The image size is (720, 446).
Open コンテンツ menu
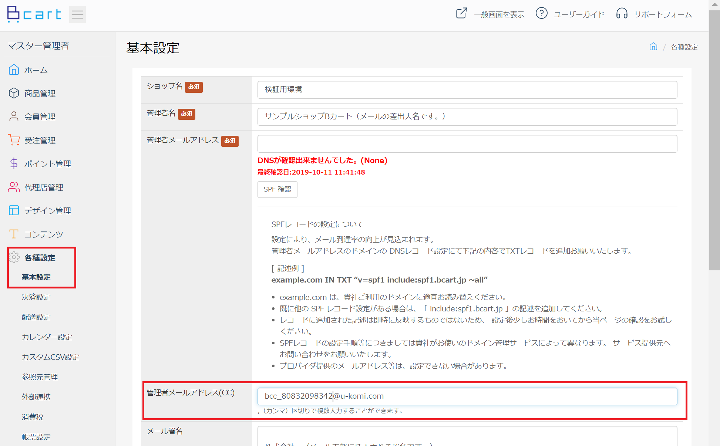(x=44, y=234)
